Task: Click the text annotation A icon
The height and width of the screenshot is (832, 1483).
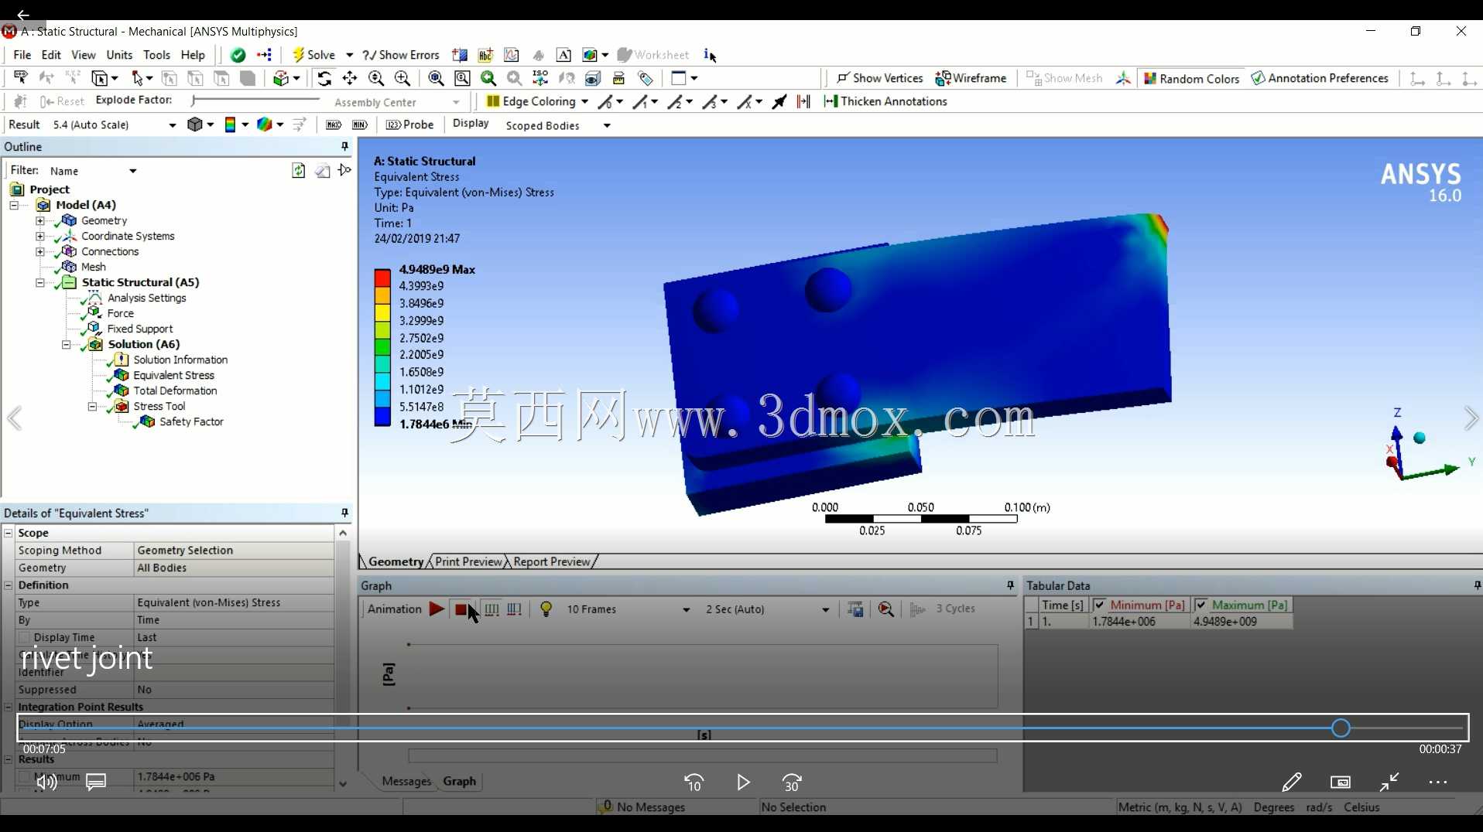Action: pos(564,55)
